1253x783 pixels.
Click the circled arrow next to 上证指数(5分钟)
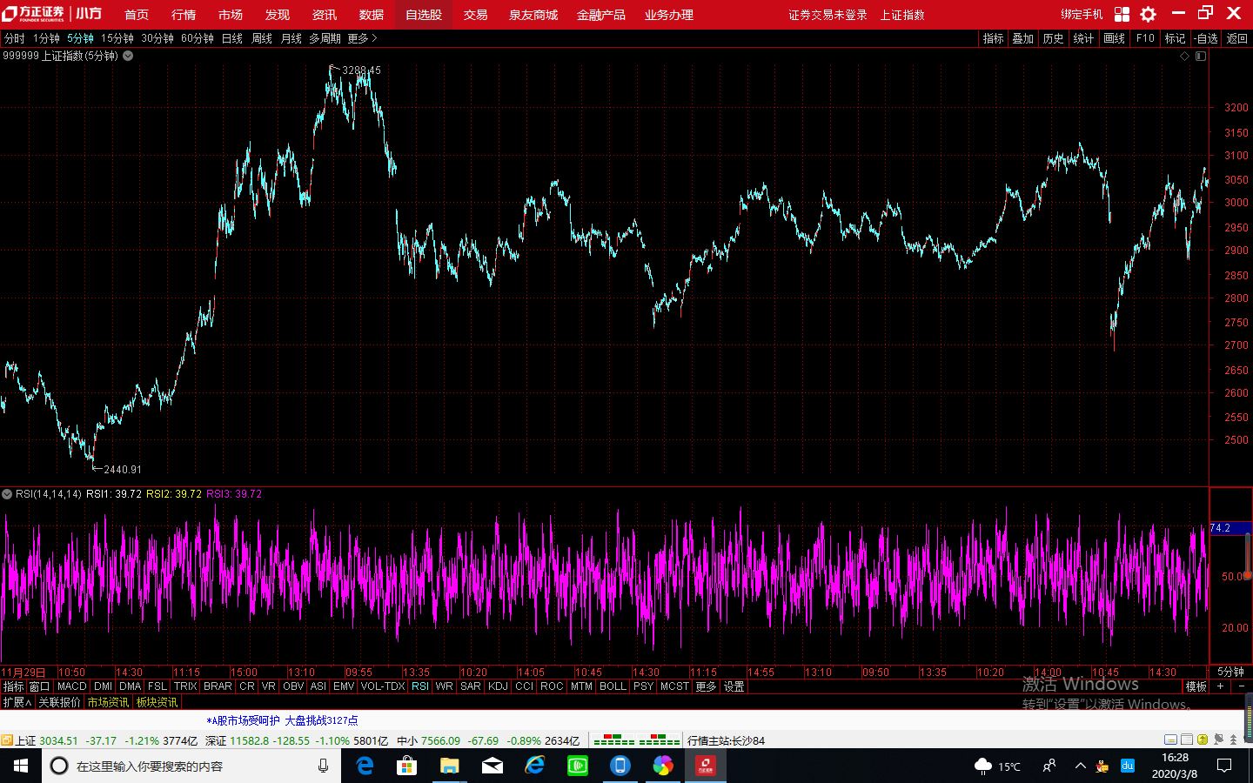128,56
